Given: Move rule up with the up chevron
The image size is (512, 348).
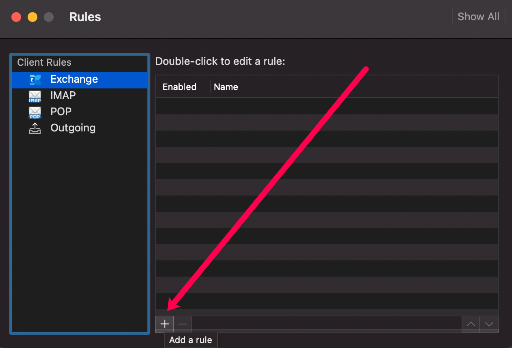Looking at the screenshot, I should [471, 324].
